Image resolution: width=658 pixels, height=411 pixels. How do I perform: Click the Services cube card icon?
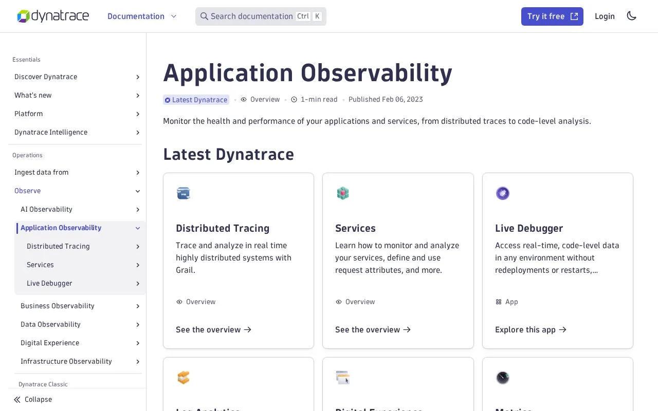(x=343, y=193)
